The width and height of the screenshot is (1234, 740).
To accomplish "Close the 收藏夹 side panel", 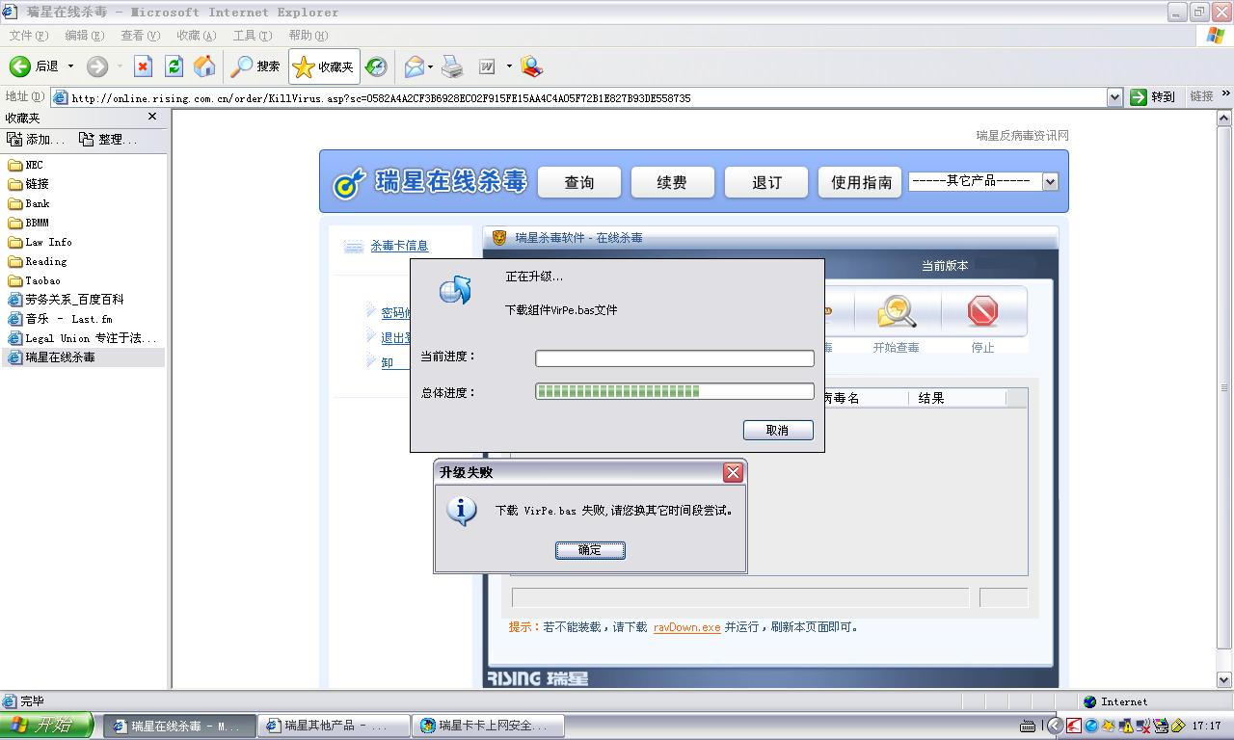I will click(x=151, y=117).
